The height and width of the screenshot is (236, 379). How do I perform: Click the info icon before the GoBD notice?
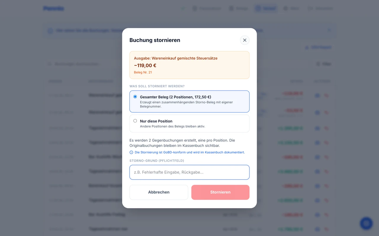pos(131,152)
